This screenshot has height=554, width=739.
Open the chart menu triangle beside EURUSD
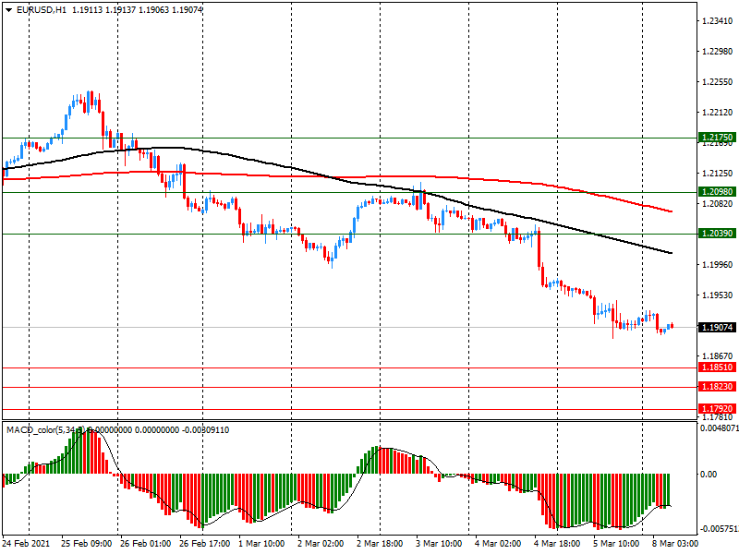[x=8, y=9]
